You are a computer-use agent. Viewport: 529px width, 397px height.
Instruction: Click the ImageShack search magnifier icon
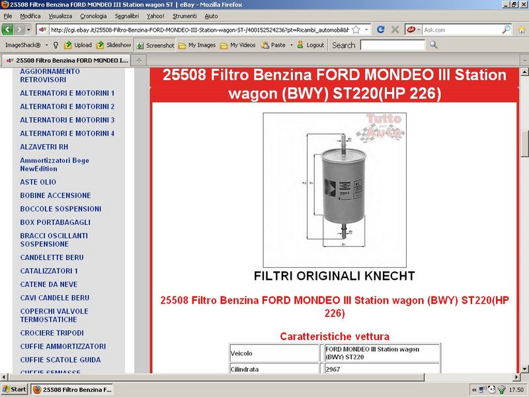tap(434, 45)
